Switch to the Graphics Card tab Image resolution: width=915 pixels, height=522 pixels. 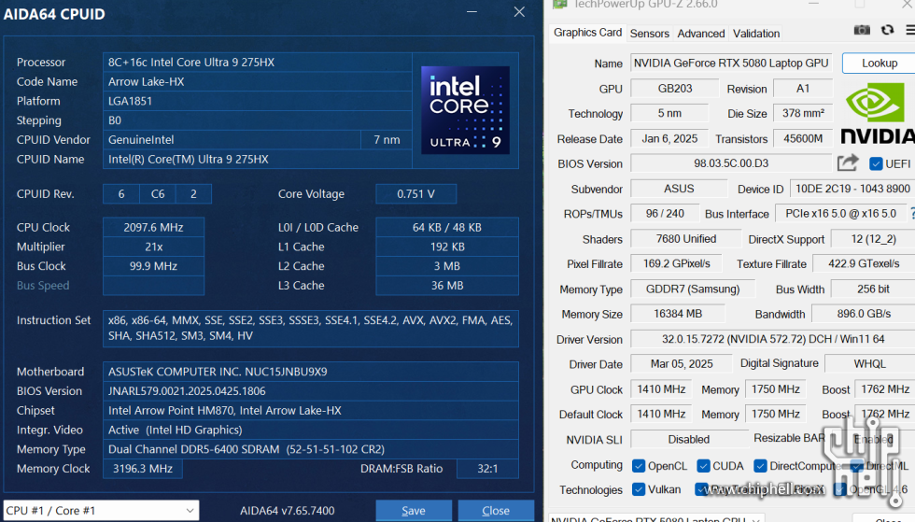point(587,33)
